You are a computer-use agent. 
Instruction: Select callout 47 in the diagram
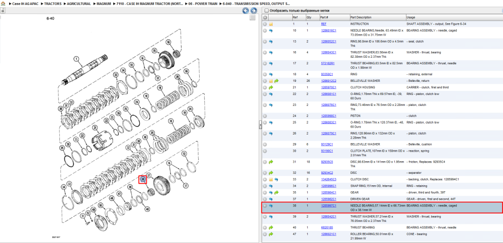coord(119,194)
